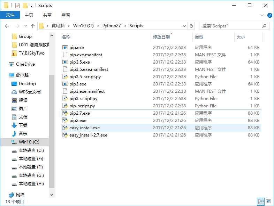This screenshot has width=274, height=206.
Task: Go back to previous folder
Action: click(x=7, y=26)
